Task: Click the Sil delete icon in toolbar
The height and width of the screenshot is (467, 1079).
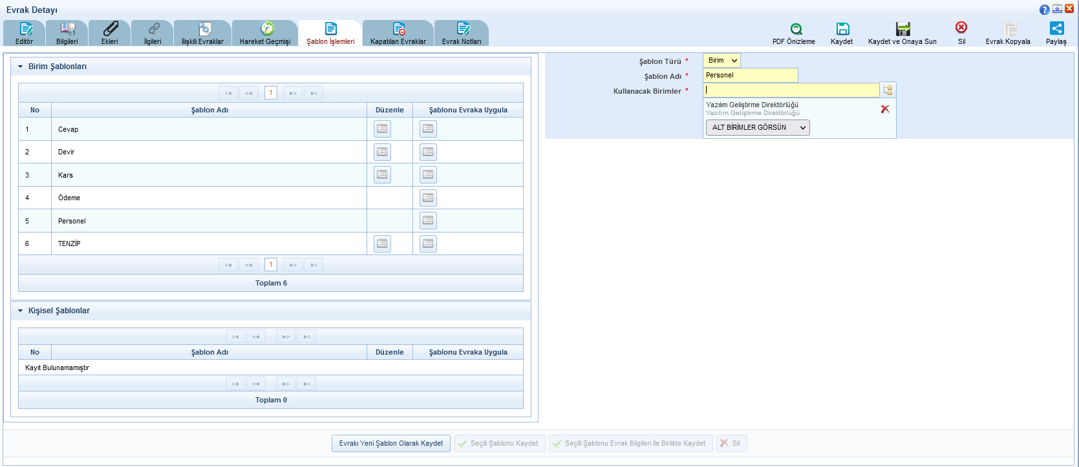Action: [x=961, y=28]
